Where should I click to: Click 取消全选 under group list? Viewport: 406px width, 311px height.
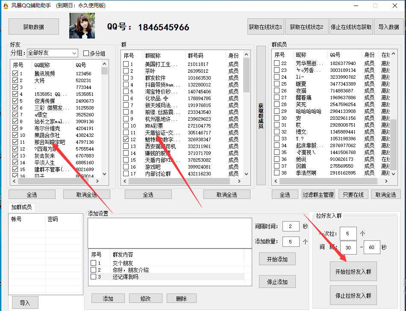227,194
